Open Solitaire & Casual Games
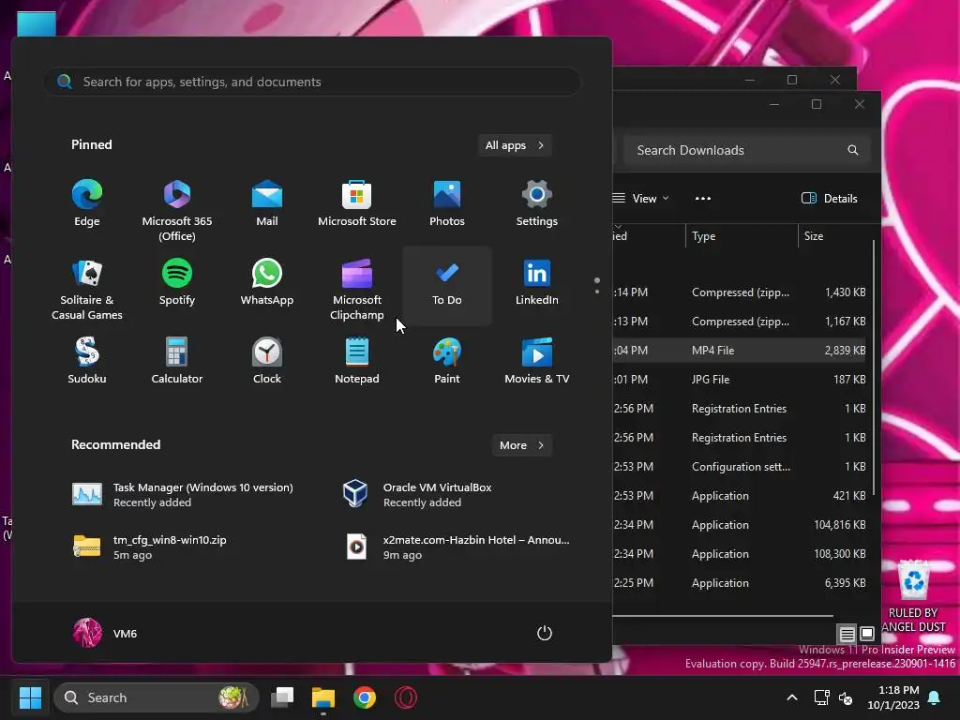Viewport: 960px width, 720px height. [x=87, y=289]
